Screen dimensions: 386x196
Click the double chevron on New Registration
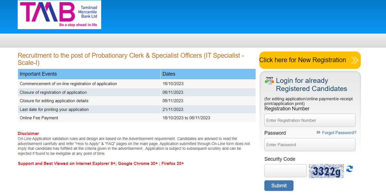pos(354,60)
